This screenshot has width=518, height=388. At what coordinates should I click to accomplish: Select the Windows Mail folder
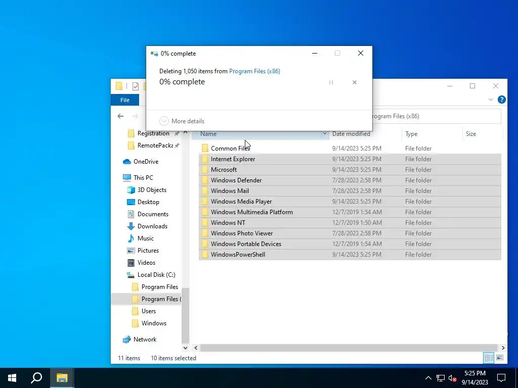[350, 190]
